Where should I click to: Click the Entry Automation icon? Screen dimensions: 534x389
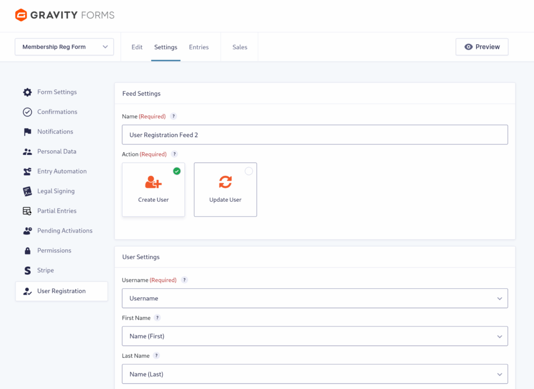click(27, 172)
